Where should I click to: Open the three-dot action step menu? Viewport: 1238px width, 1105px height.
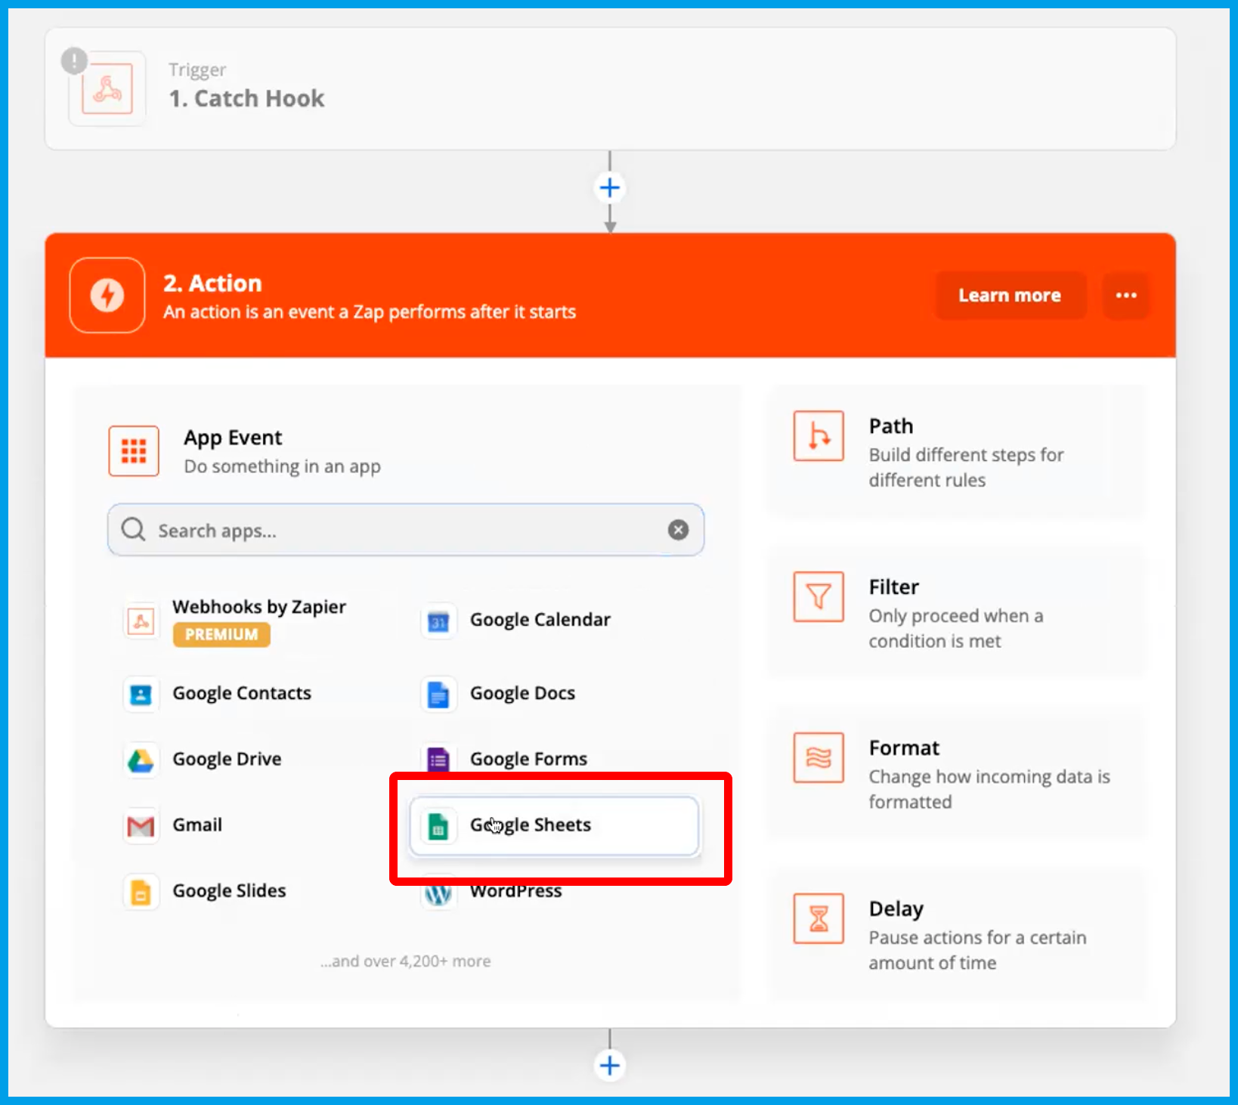point(1125,296)
